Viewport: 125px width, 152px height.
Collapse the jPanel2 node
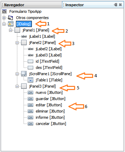point(17,43)
